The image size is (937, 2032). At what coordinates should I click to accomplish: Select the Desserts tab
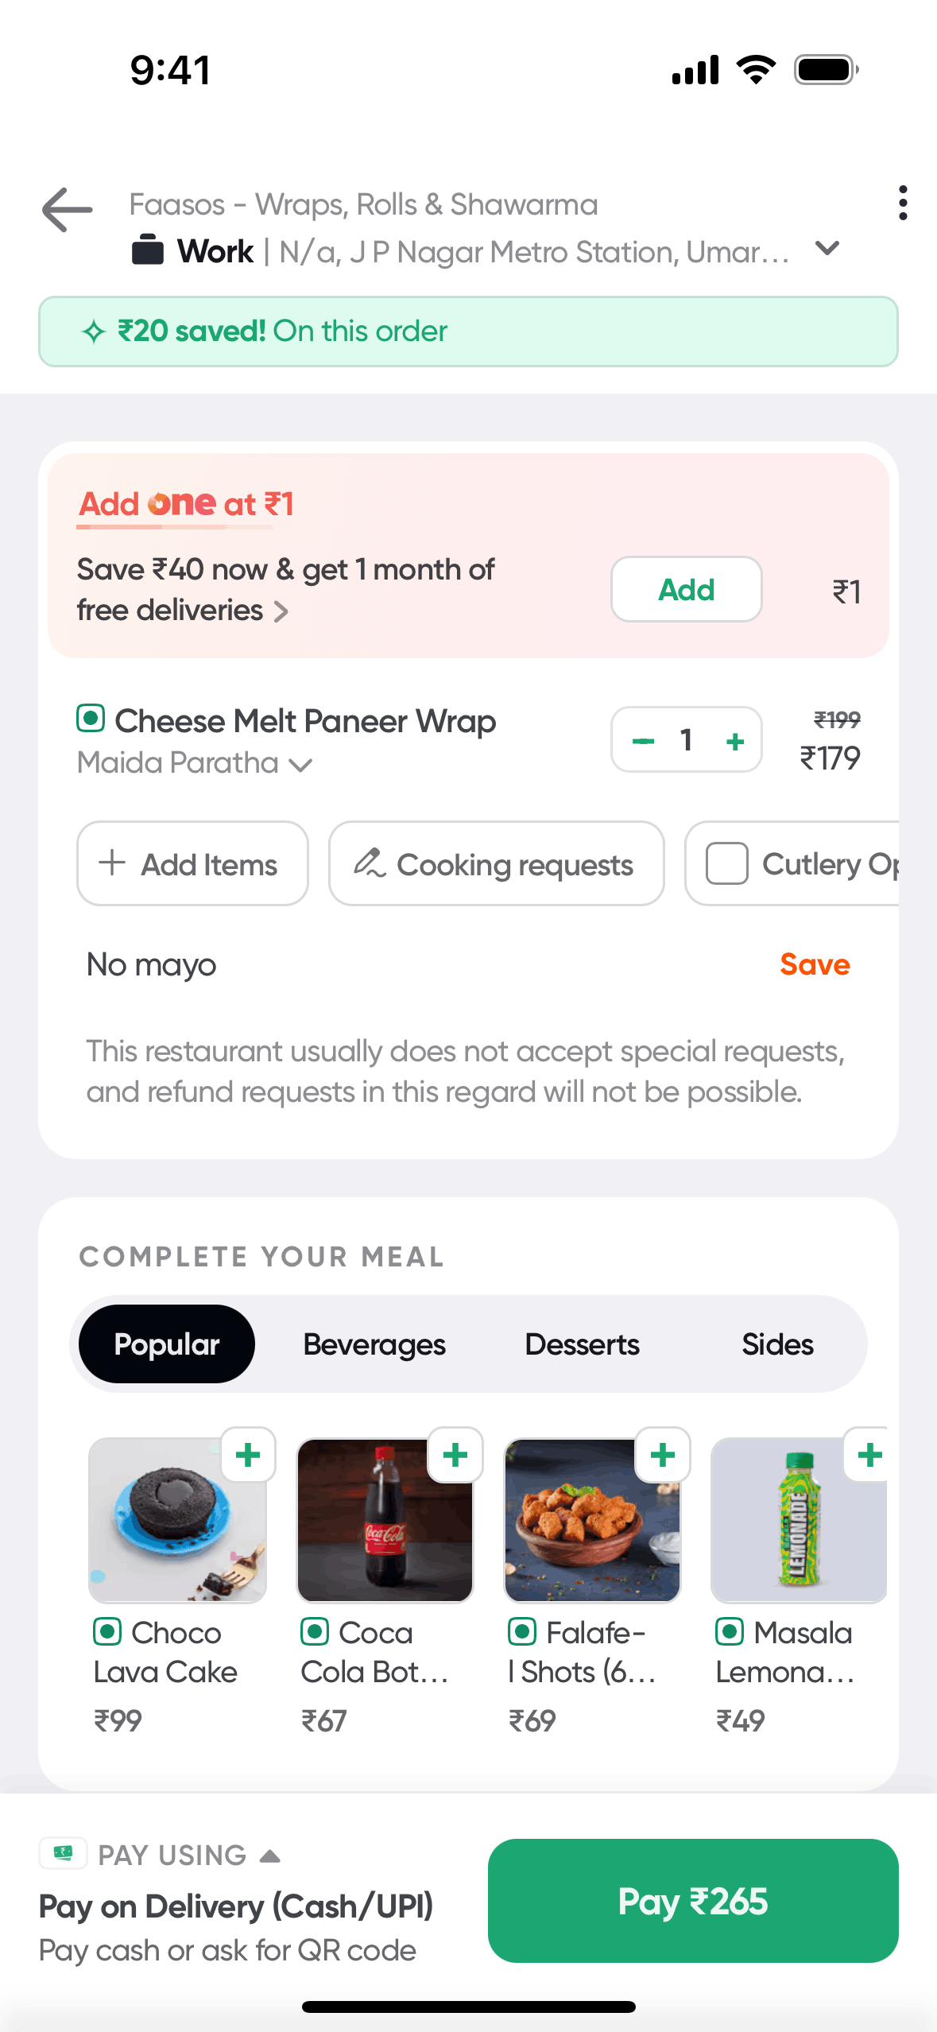click(x=582, y=1344)
